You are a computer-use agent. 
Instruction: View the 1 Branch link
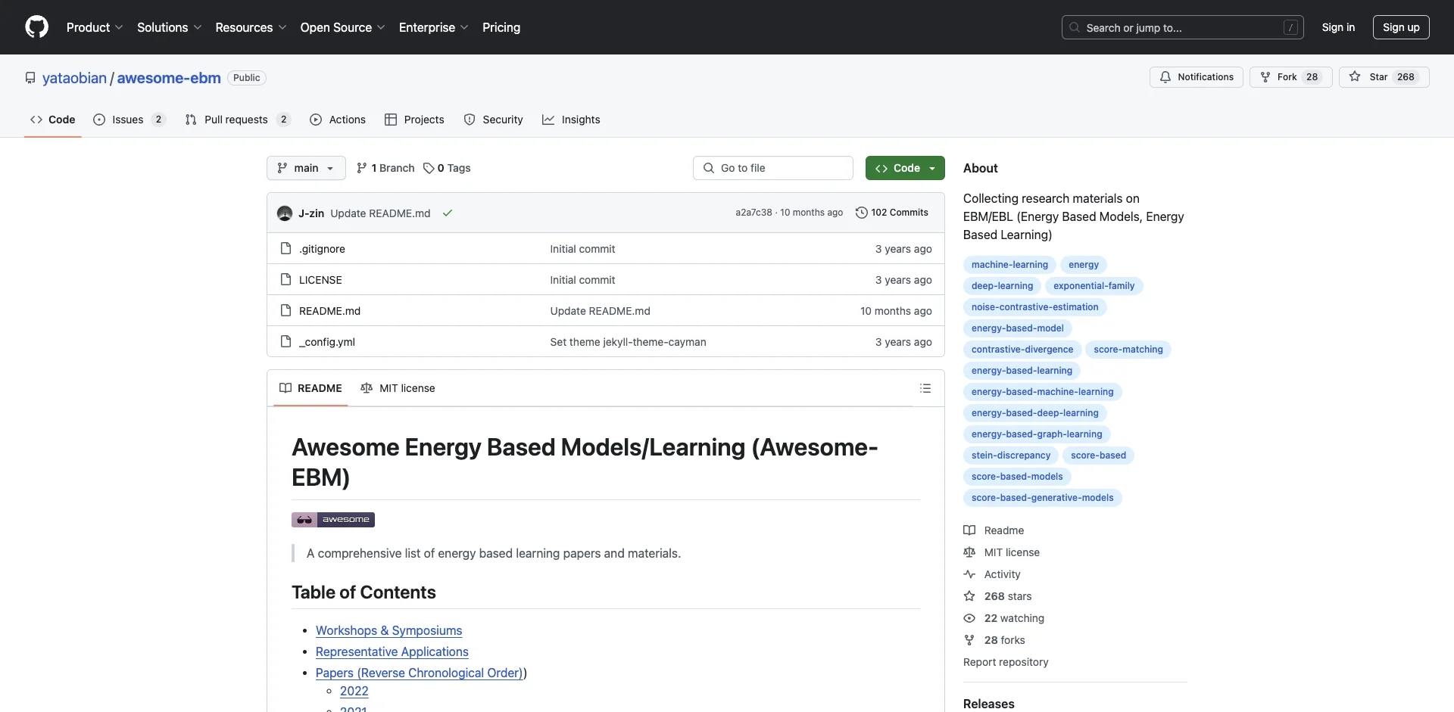(385, 168)
